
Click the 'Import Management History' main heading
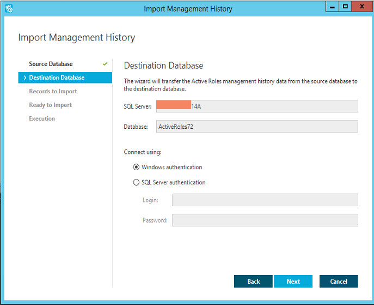point(77,38)
